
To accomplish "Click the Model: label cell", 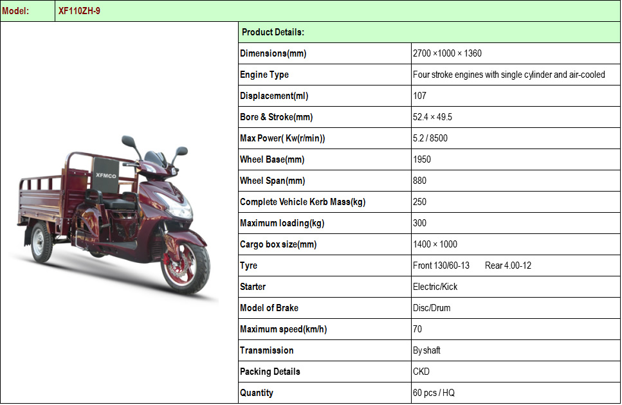I will (x=28, y=11).
